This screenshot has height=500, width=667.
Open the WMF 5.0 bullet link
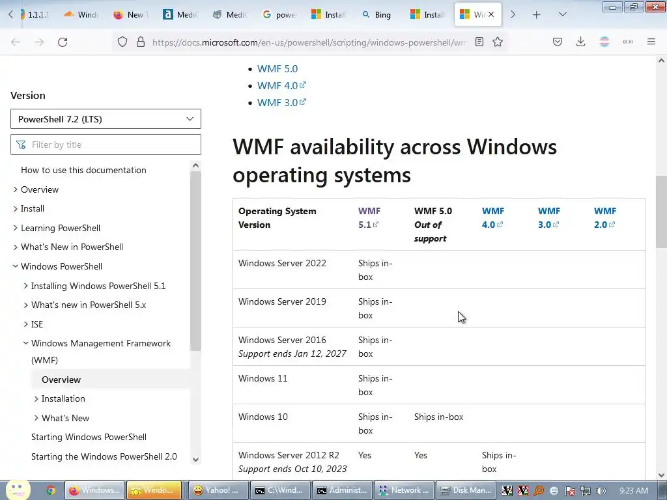(277, 69)
